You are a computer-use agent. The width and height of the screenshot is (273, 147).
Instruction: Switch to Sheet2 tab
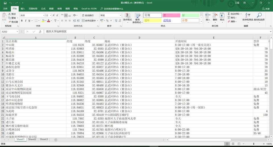point(32,139)
